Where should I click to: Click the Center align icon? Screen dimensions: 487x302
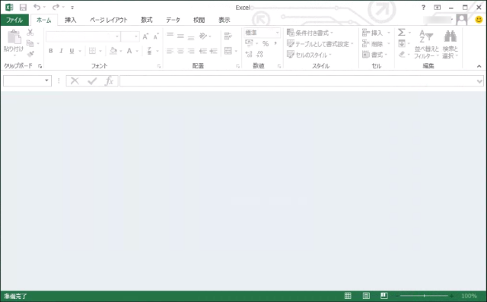click(180, 51)
